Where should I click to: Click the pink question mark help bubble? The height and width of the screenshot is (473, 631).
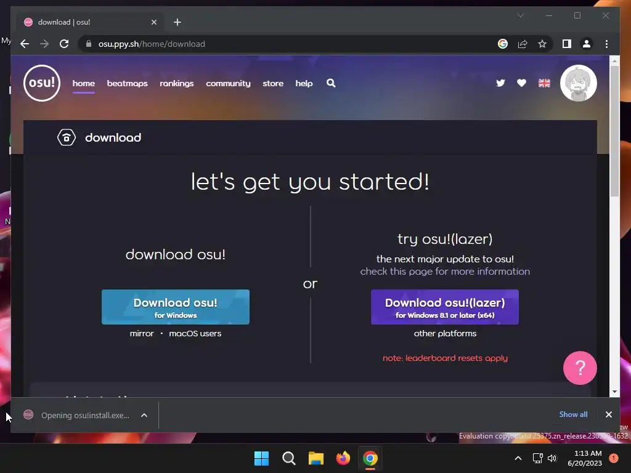tap(580, 368)
